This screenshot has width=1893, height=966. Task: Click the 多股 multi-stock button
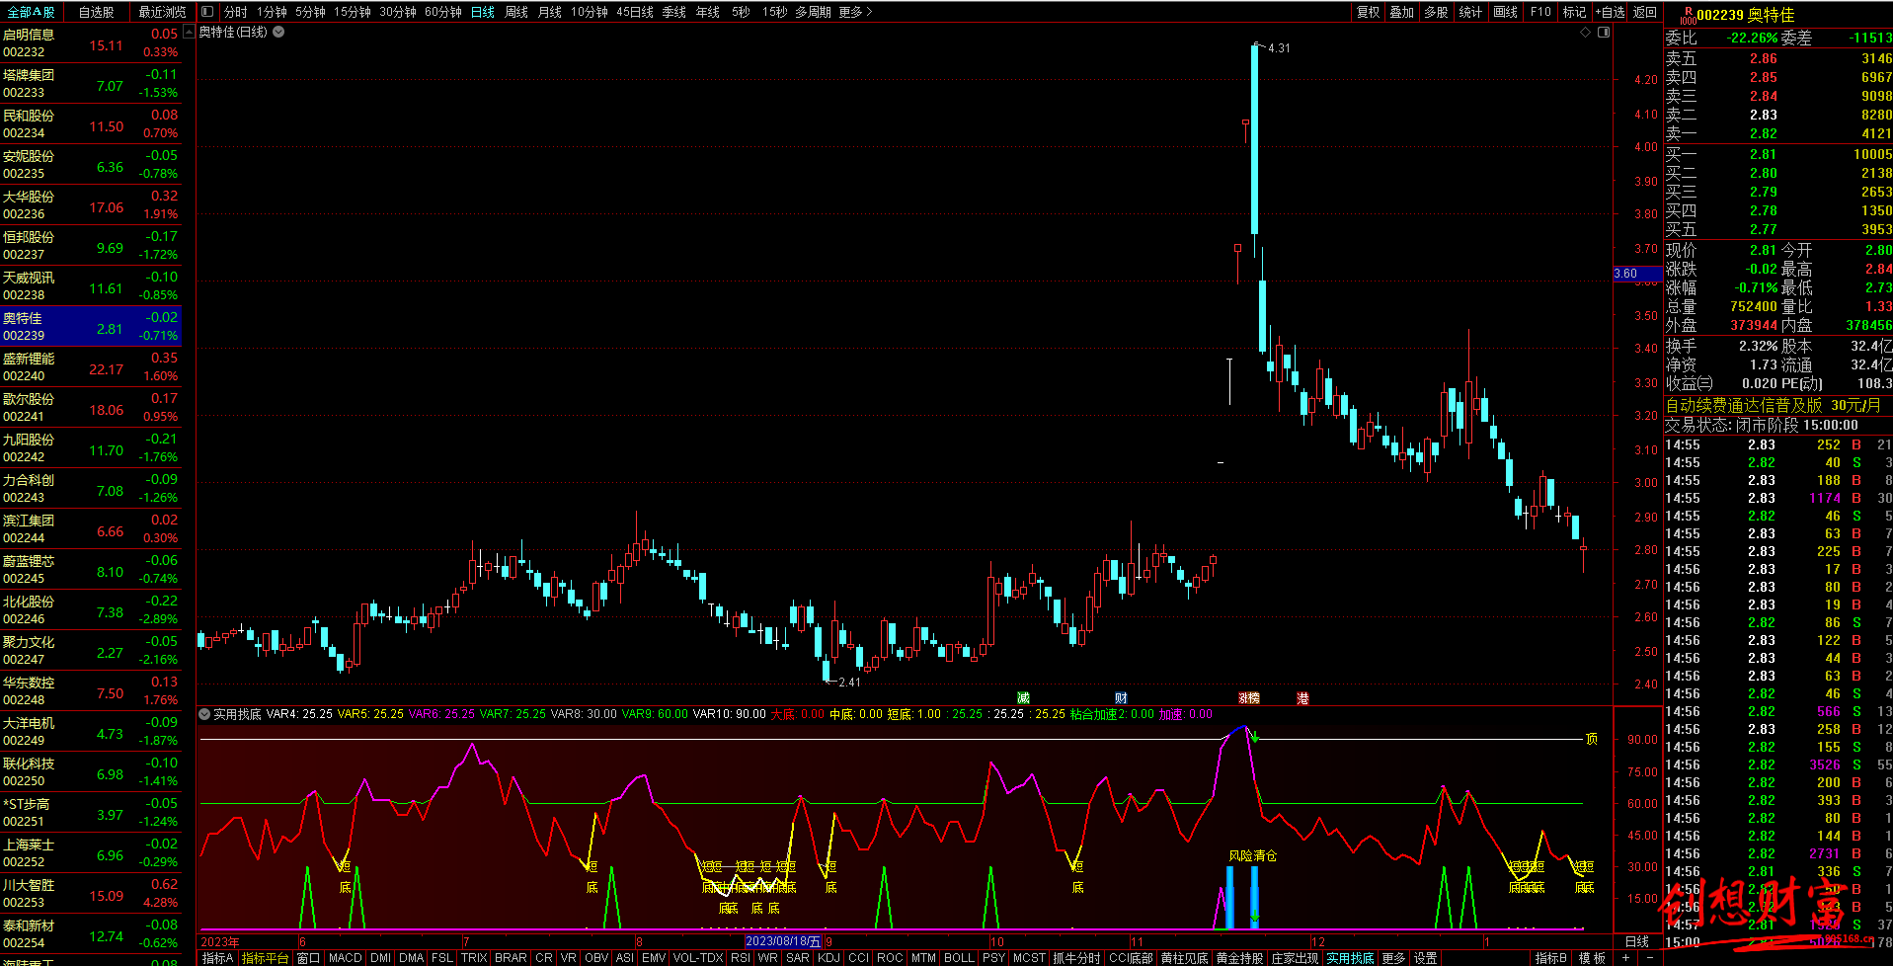coord(1437,12)
